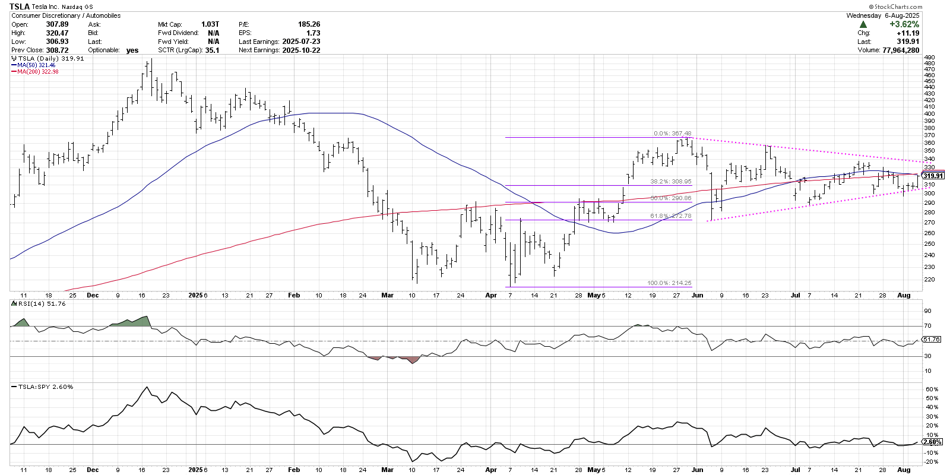Click the red MA(200) legend line marker
This screenshot has width=950, height=475.
point(14,72)
